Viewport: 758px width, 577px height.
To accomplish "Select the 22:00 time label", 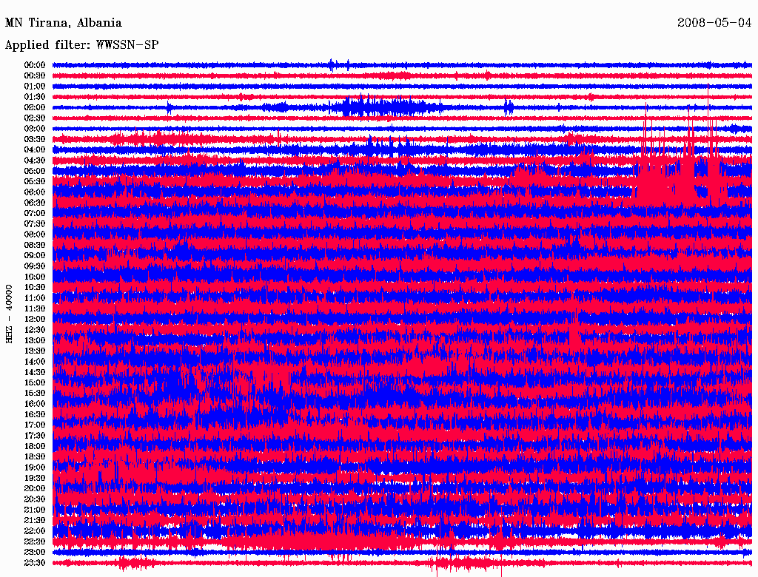I will [x=35, y=531].
